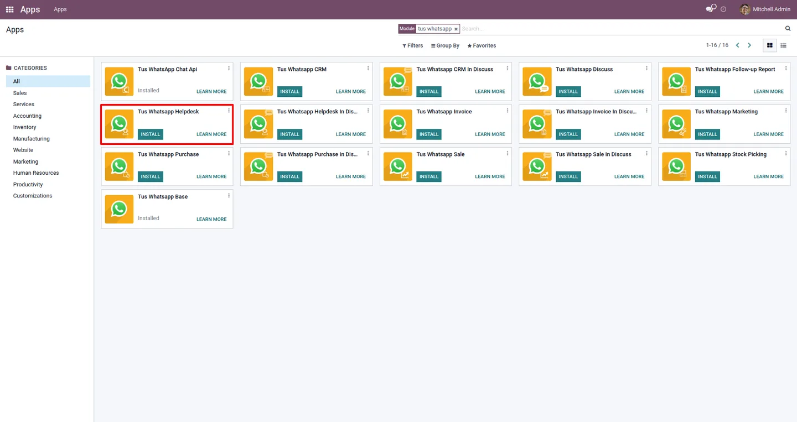Learn more about Tus Whatsapp Discuss
The height and width of the screenshot is (422, 797).
coord(629,91)
